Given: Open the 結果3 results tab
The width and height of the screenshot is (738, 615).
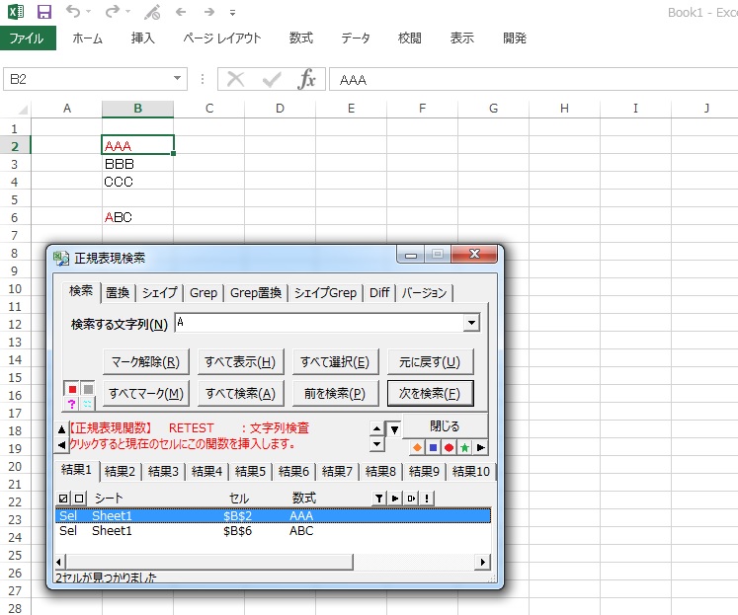Looking at the screenshot, I should click(163, 471).
